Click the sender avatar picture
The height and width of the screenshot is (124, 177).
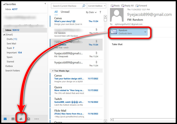117,15
